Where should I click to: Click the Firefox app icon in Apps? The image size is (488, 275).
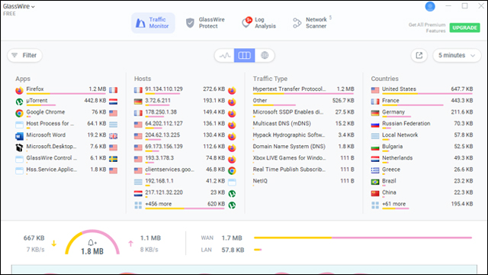coord(19,90)
